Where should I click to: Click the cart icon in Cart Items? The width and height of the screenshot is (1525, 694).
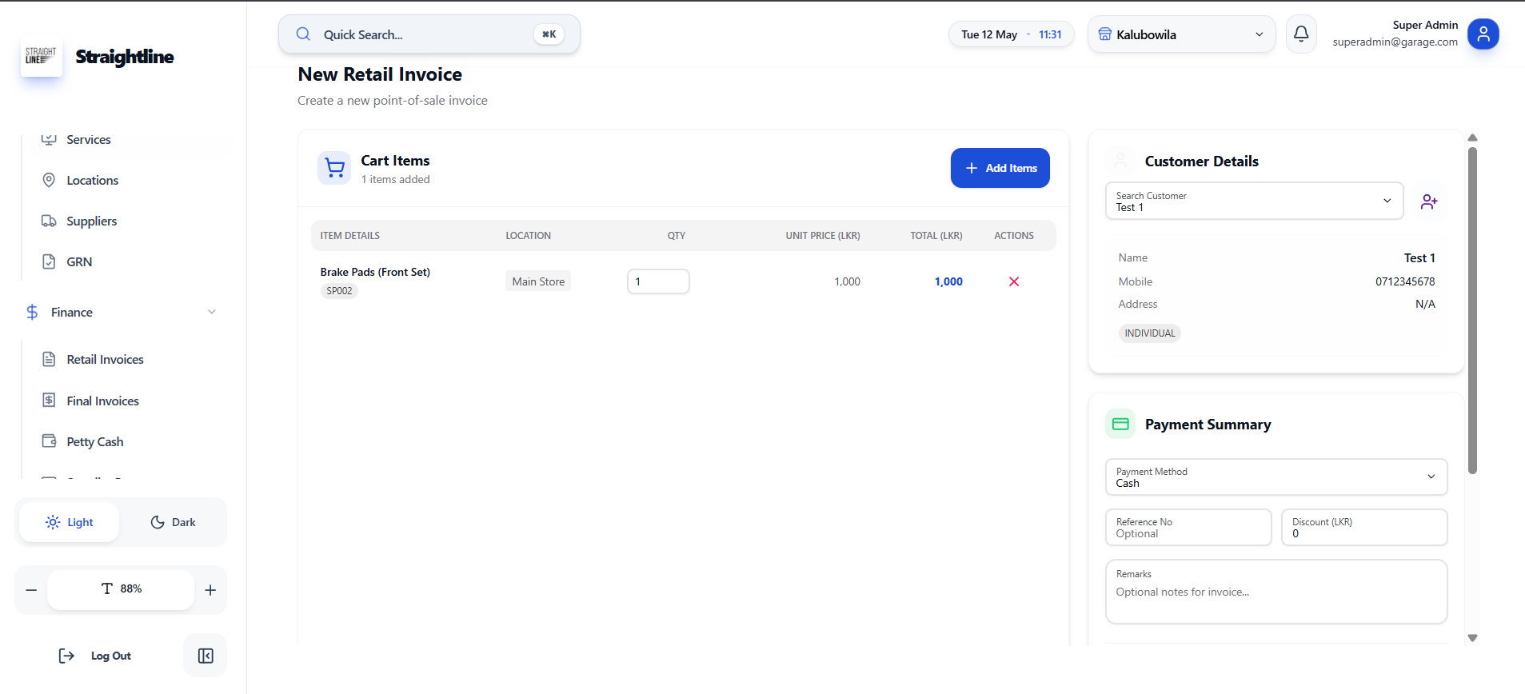tap(334, 168)
